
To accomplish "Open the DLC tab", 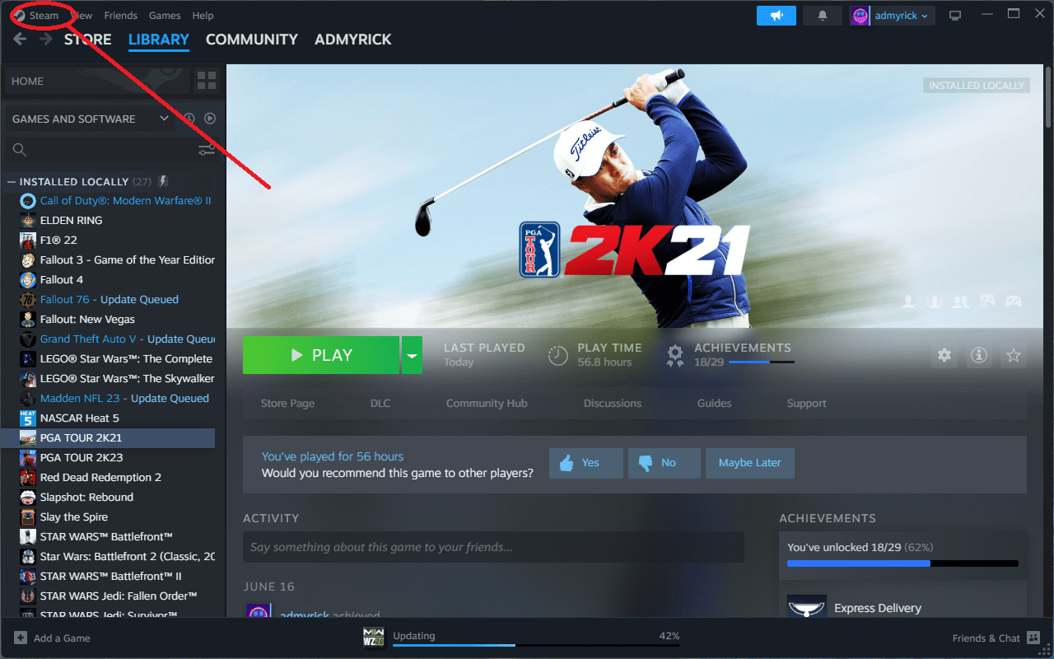I will pyautogui.click(x=380, y=404).
